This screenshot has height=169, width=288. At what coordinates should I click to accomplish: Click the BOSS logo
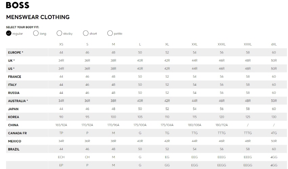(18, 5)
